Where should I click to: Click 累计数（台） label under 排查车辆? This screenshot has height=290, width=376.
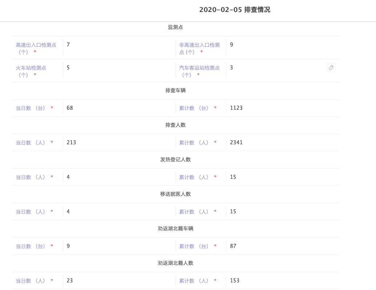click(x=194, y=108)
